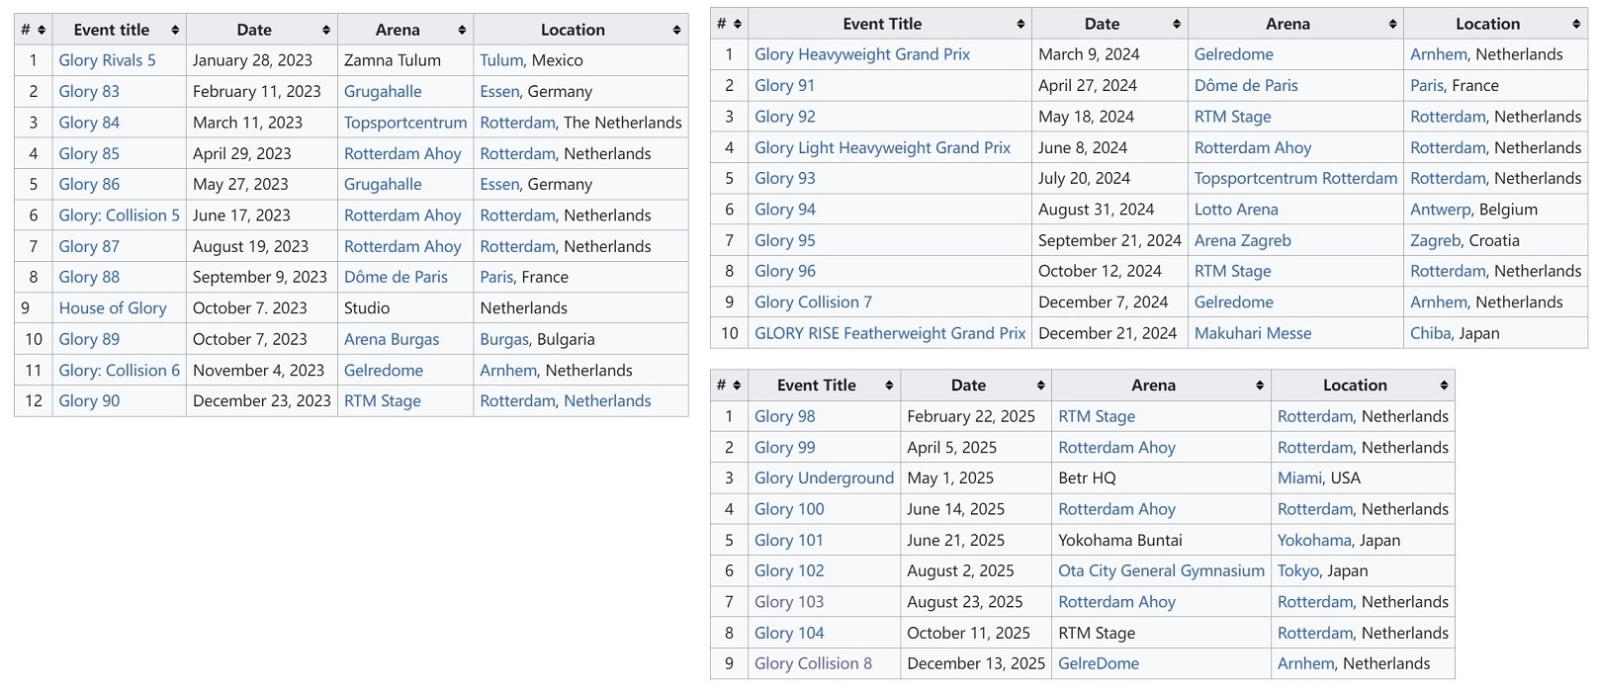1597x693 pixels.
Task: Follow the Ota City General Gymnasium link
Action: (x=1160, y=570)
